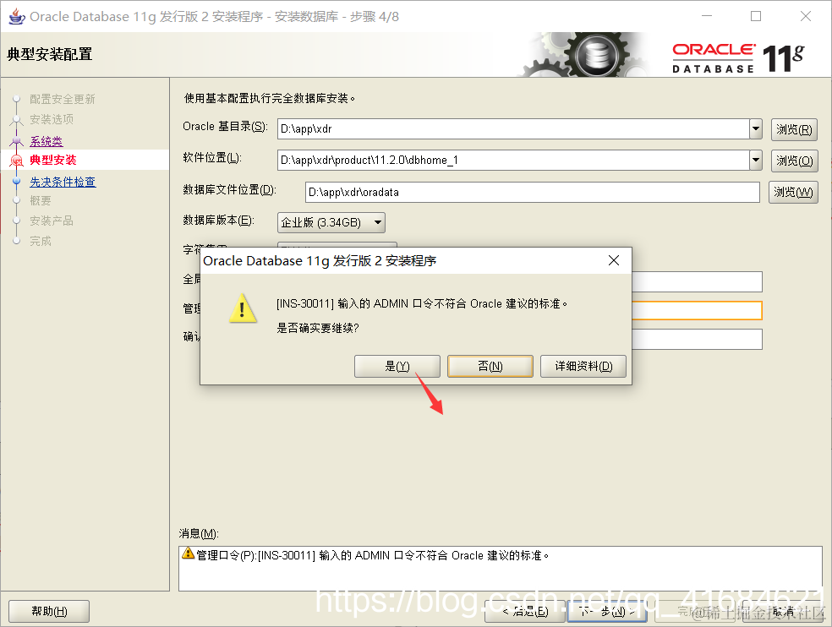Viewport: 832px width, 627px height.
Task: Click the 取消 cancel button
Action: tap(784, 612)
